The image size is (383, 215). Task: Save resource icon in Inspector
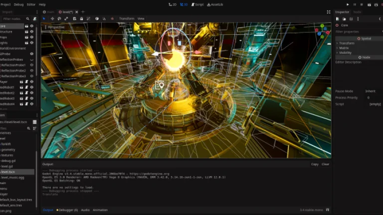click(x=351, y=19)
